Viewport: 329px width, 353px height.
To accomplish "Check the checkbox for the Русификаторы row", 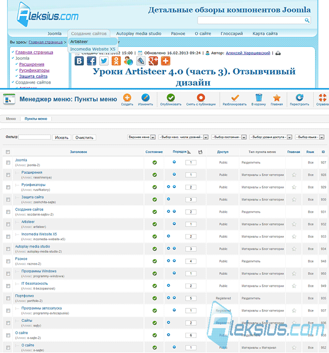I will [x=8, y=187].
